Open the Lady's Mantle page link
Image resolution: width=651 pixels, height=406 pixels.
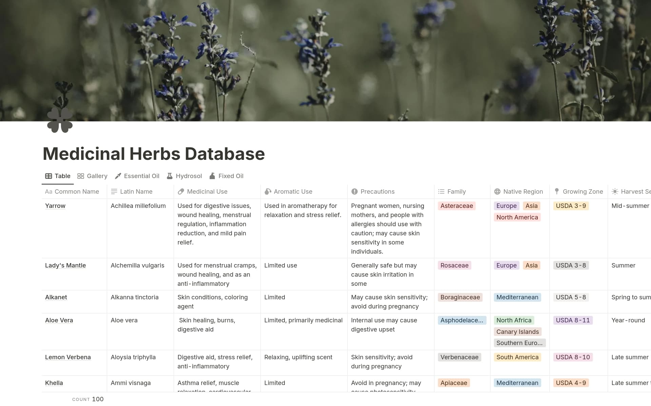click(x=65, y=265)
